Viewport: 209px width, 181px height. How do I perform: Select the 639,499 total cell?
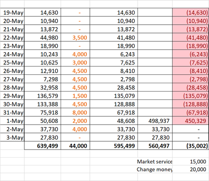[x=43, y=146]
